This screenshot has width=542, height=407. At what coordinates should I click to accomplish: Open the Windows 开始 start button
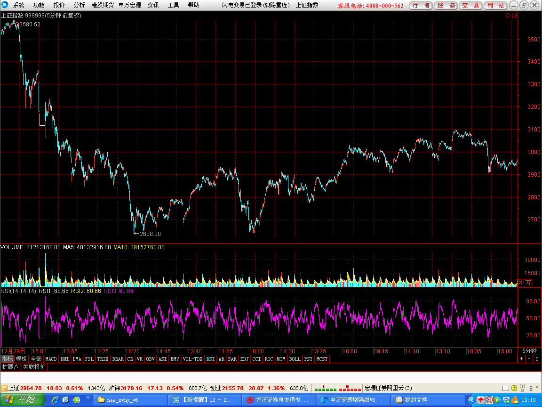(22, 400)
